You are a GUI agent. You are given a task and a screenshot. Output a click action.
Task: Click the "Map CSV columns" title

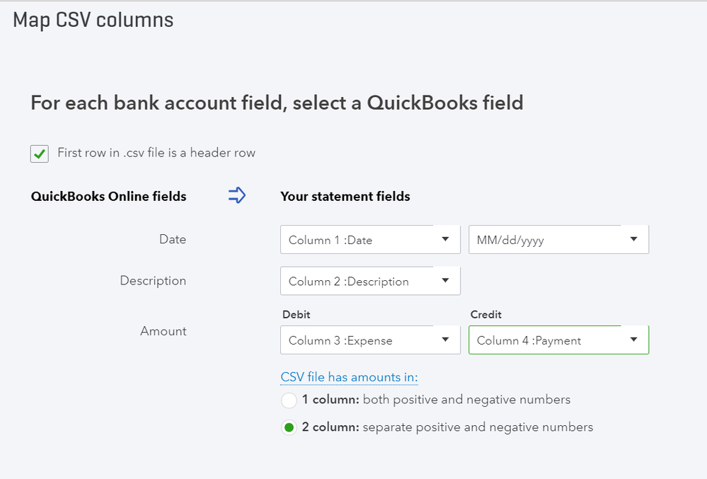[93, 20]
